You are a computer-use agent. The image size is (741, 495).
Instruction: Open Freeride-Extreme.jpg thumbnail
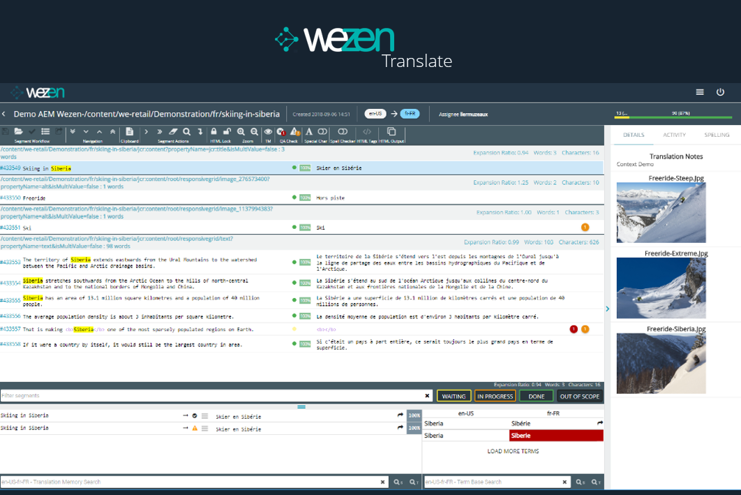661,288
